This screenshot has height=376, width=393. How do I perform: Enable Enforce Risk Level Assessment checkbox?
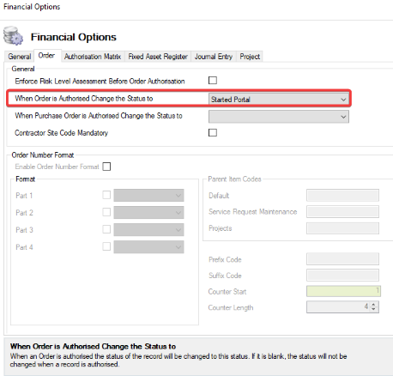coord(213,81)
